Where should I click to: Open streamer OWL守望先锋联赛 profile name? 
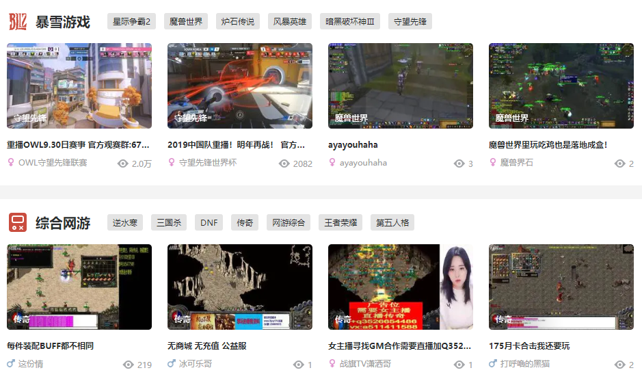[53, 163]
